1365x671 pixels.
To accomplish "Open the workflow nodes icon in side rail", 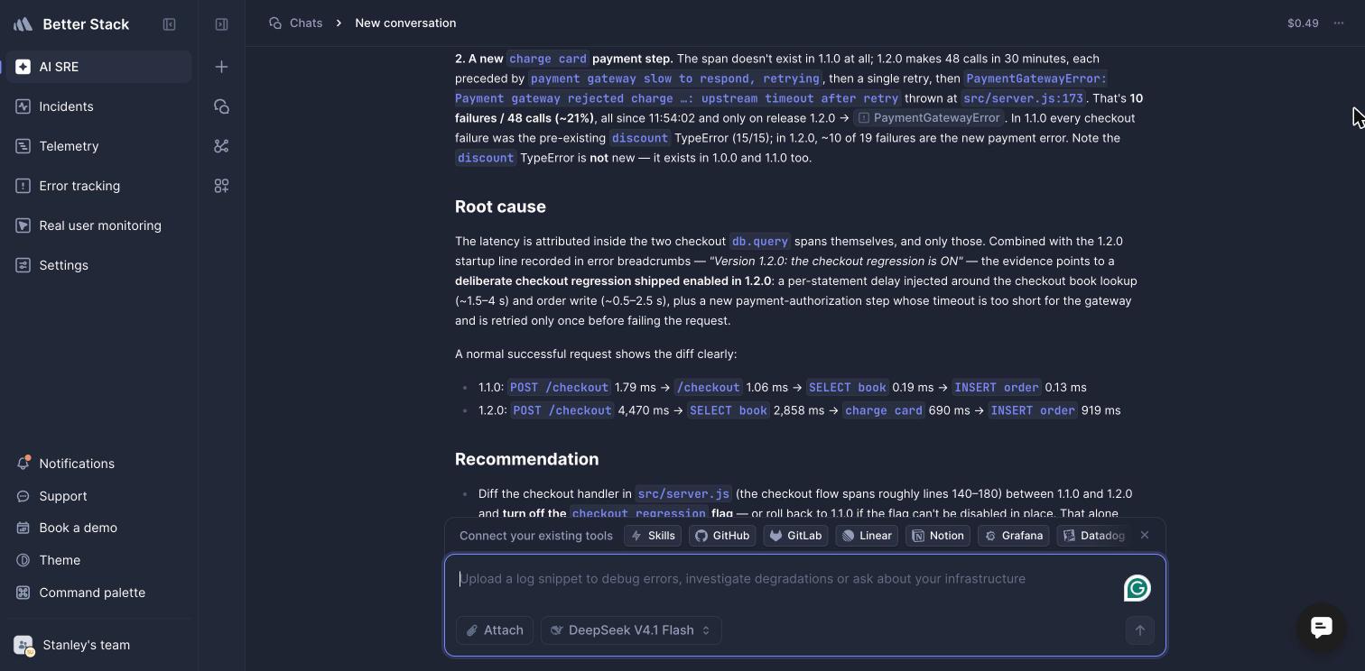I will 221,146.
